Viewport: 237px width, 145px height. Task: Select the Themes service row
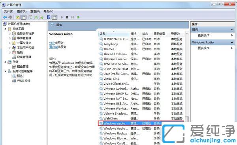click(x=141, y=49)
